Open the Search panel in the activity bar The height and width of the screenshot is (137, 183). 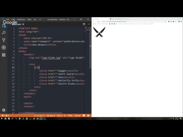(x=4, y=33)
